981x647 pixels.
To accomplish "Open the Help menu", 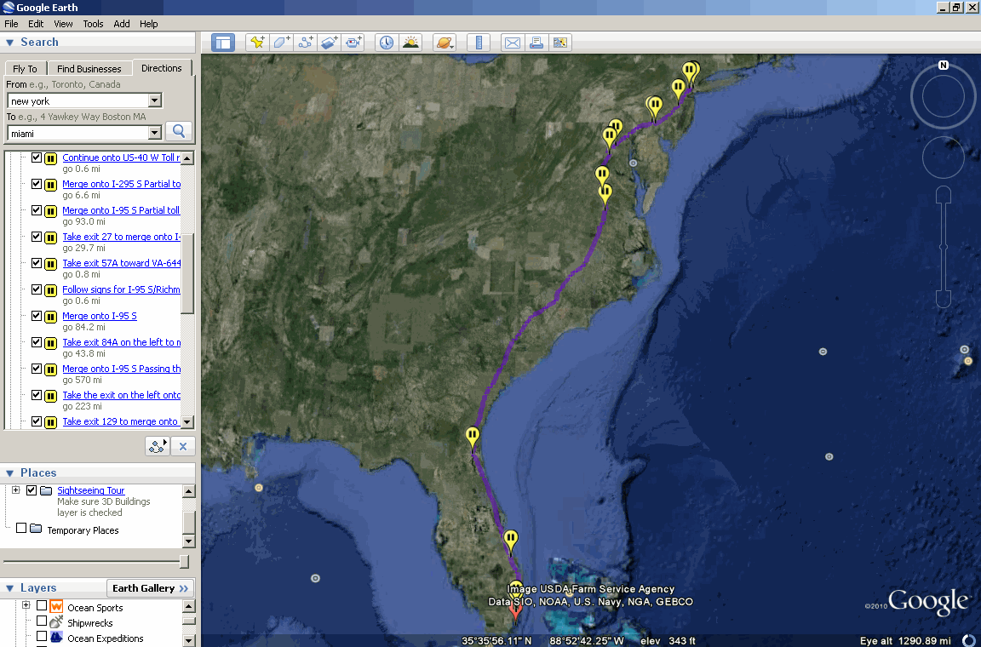I will click(x=149, y=24).
